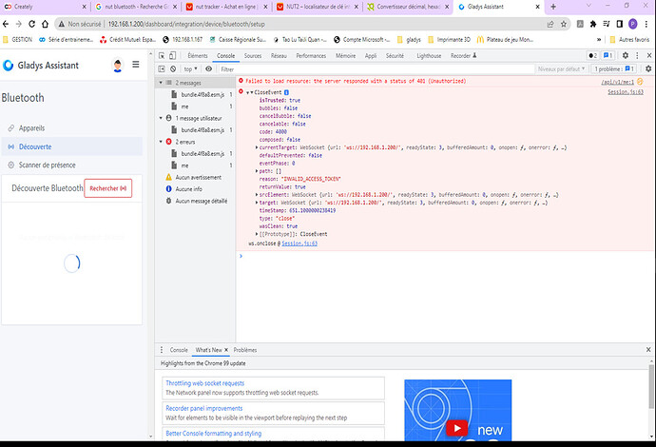
Task: Expand the [[Prototype]] CloseEvent entry
Action: (257, 234)
